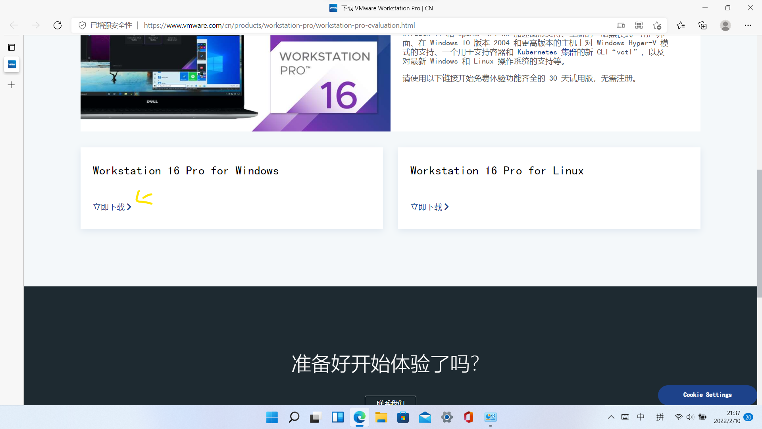
Task: Open Cookie Settings button
Action: [x=707, y=395]
